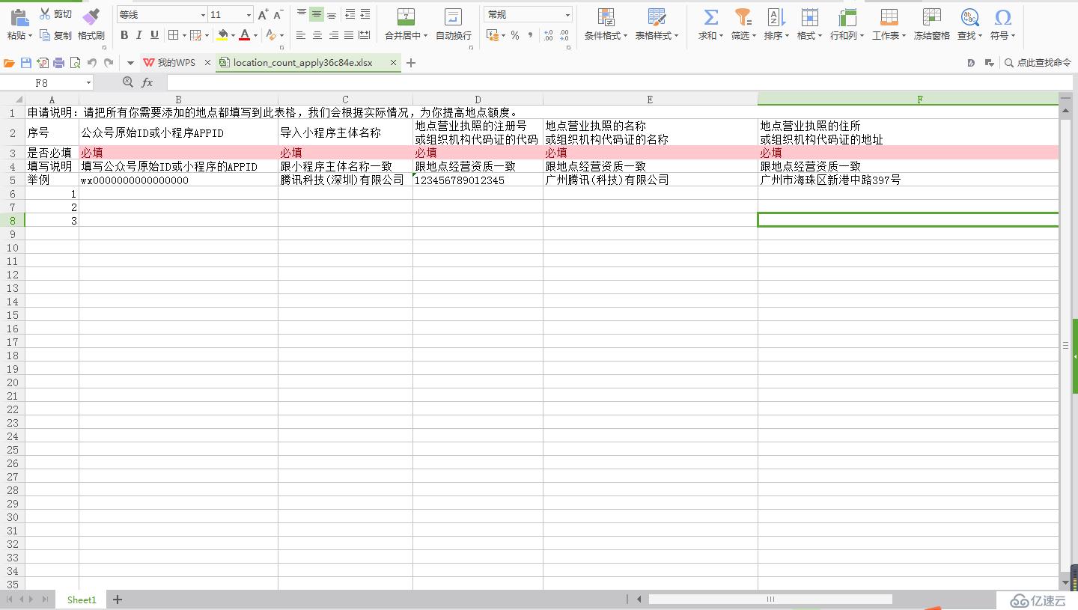Apply the red font color swatch
The image size is (1078, 610).
point(244,35)
